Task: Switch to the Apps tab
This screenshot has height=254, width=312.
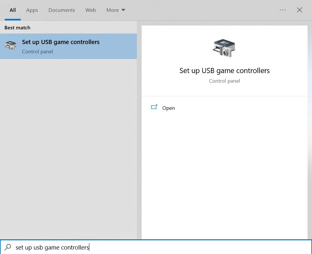Action: (32, 10)
